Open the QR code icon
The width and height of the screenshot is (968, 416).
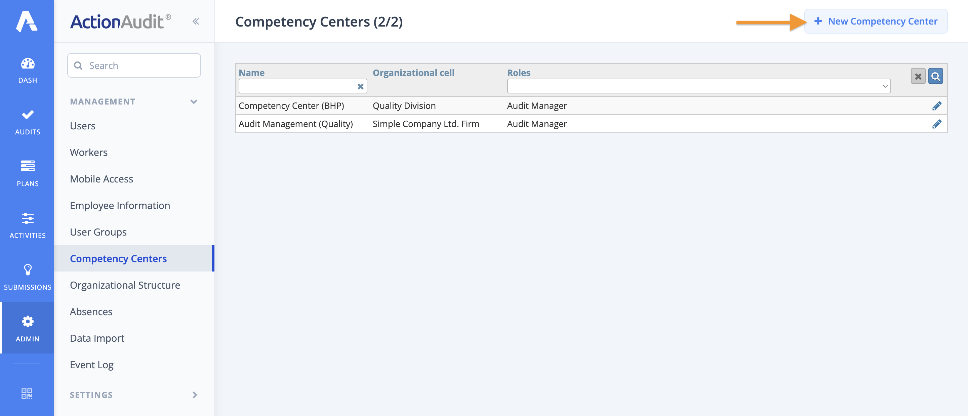pyautogui.click(x=27, y=393)
